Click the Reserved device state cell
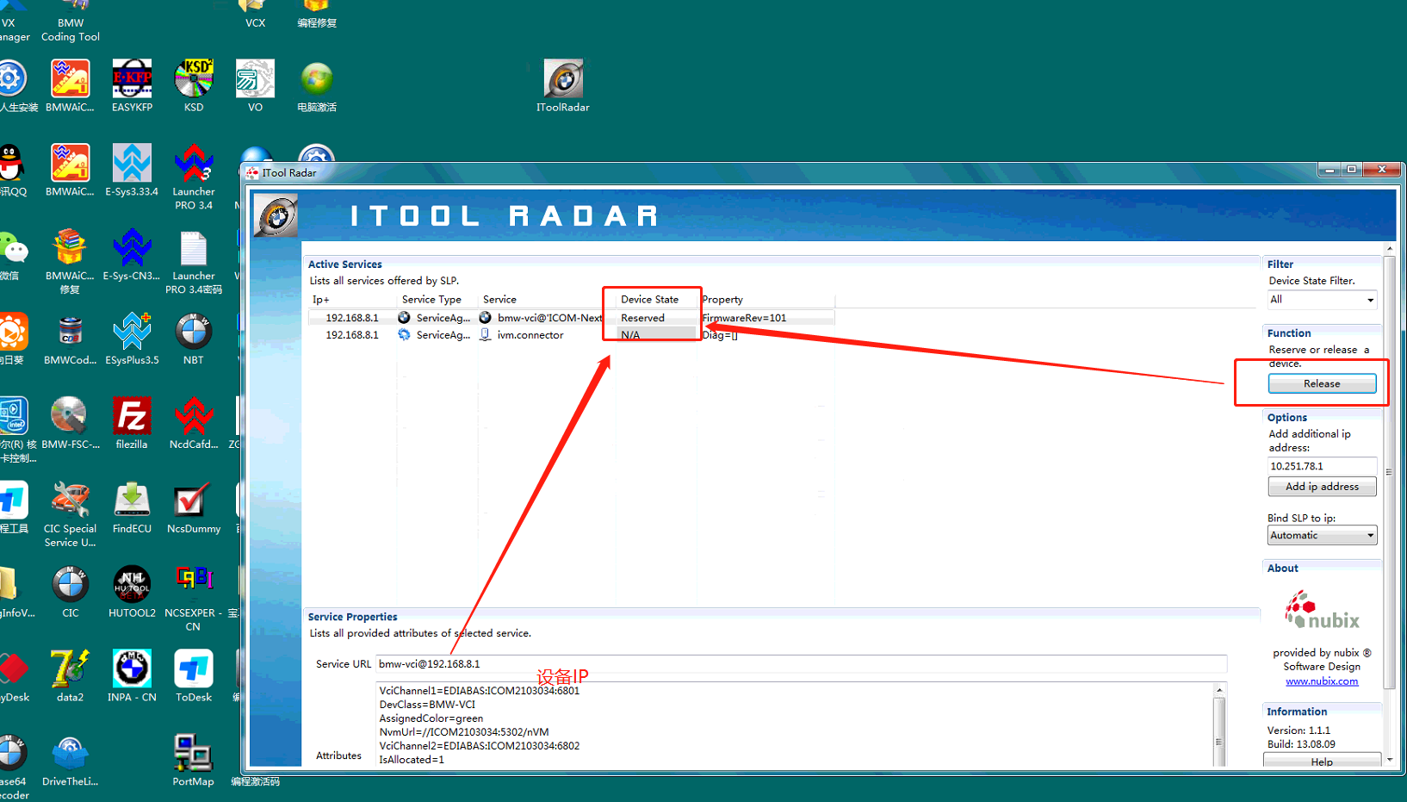Image resolution: width=1407 pixels, height=802 pixels. 642,318
